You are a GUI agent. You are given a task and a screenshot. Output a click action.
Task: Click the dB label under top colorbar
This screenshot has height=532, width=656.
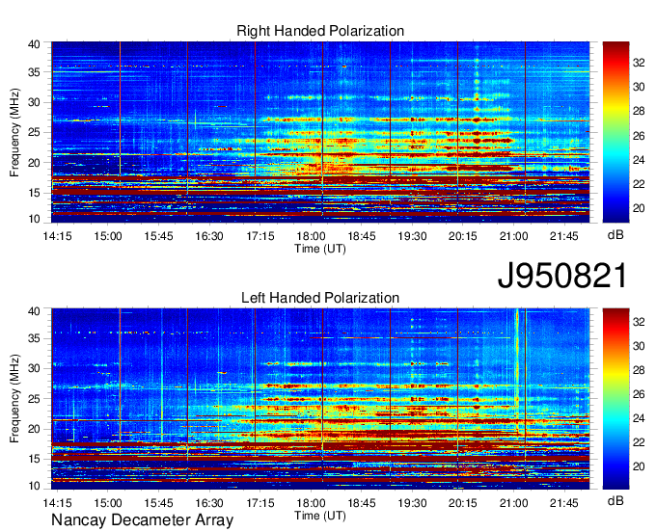click(615, 235)
